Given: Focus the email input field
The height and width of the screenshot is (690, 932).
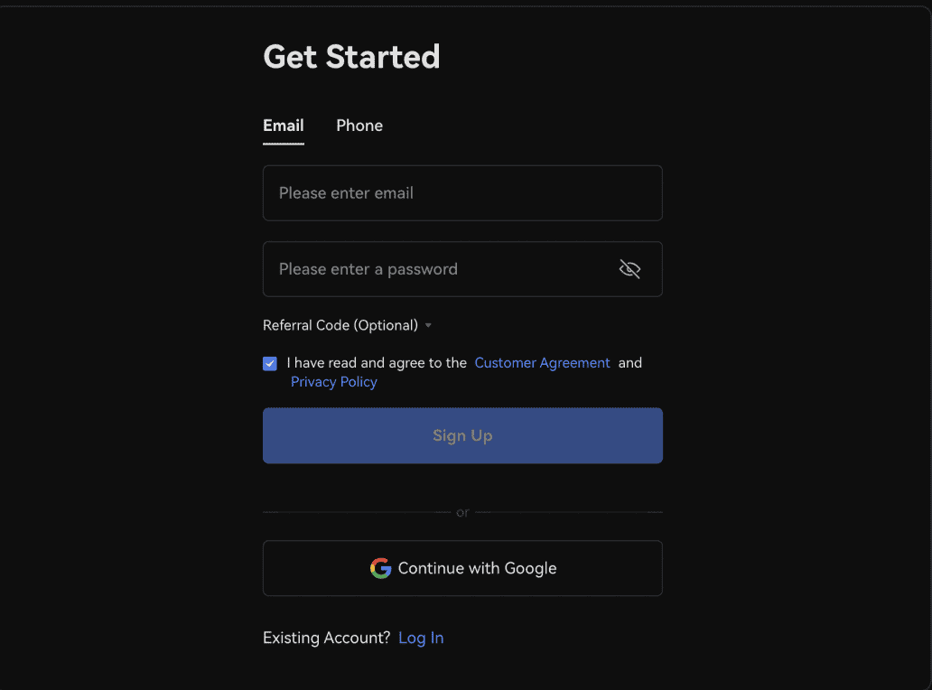Looking at the screenshot, I should tap(462, 193).
